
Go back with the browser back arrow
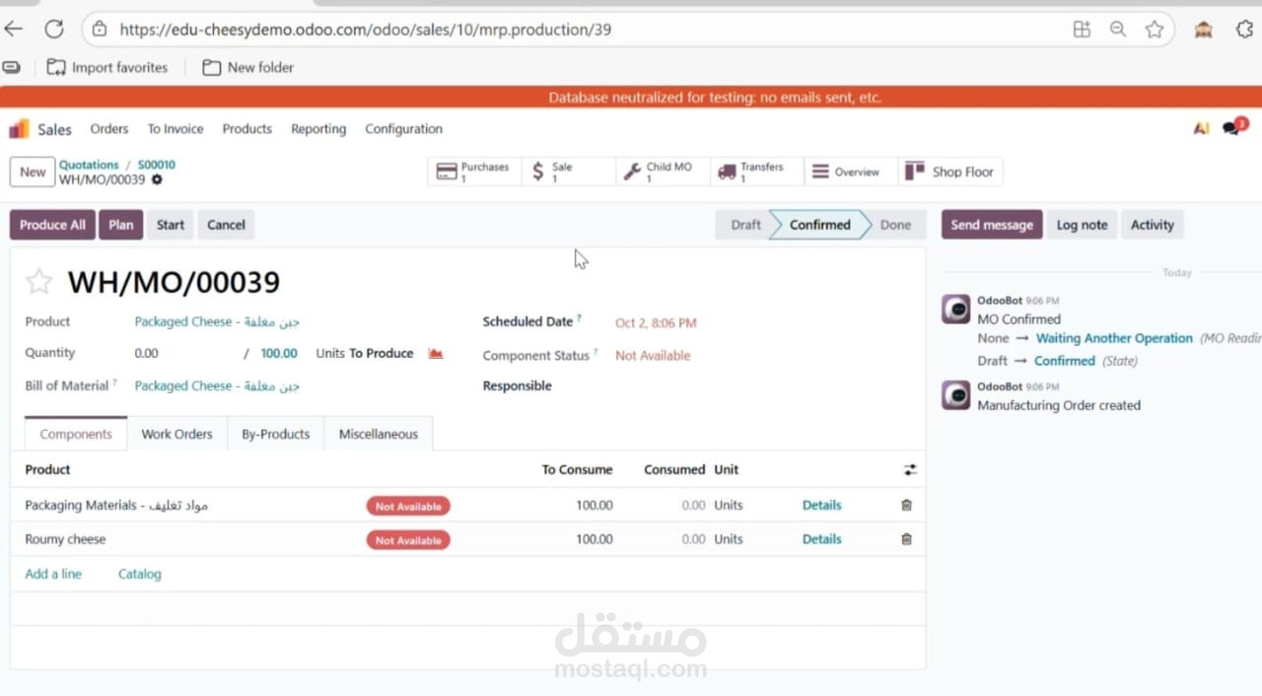(x=13, y=30)
